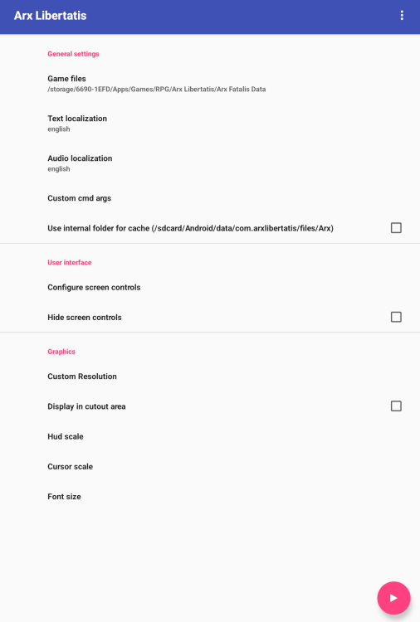The height and width of the screenshot is (622, 420).
Task: Toggle the Hide screen controls checkbox
Action: click(x=396, y=317)
